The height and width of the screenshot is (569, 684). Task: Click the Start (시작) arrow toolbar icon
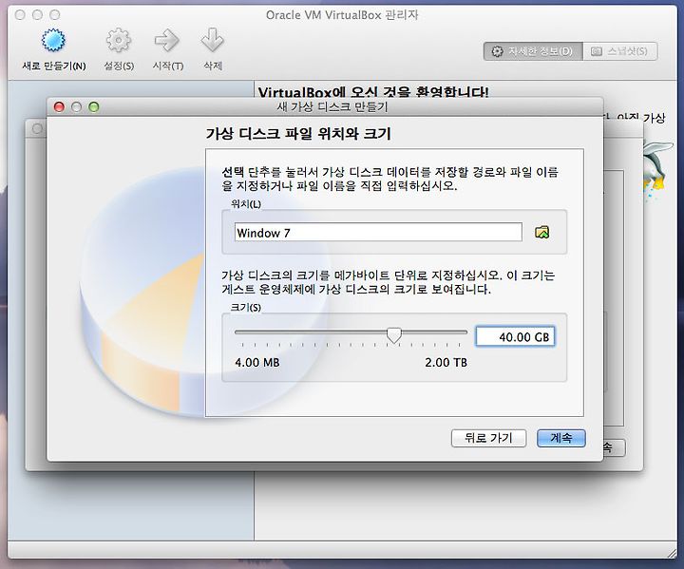[167, 41]
